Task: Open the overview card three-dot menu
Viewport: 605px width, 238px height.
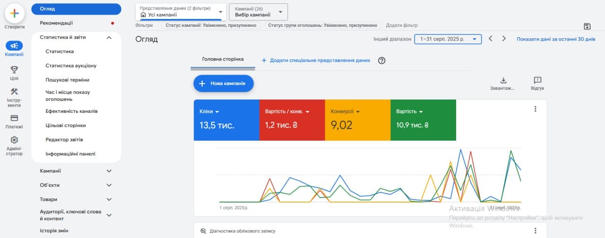Action: point(536,109)
